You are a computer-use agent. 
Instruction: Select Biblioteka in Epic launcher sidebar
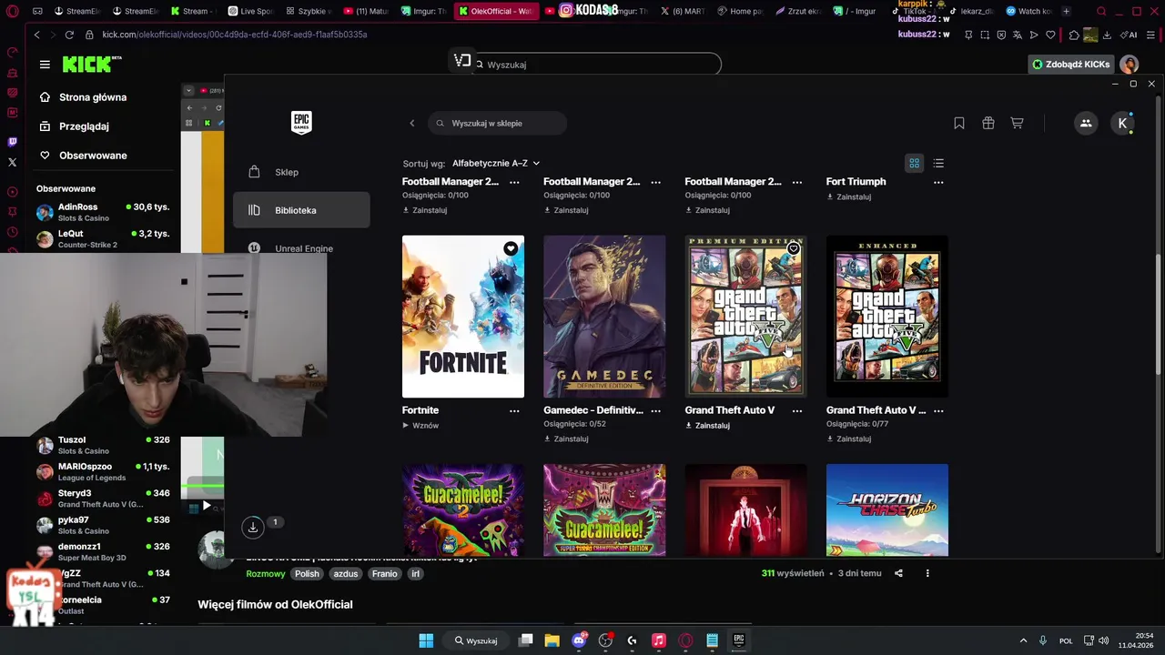301,210
